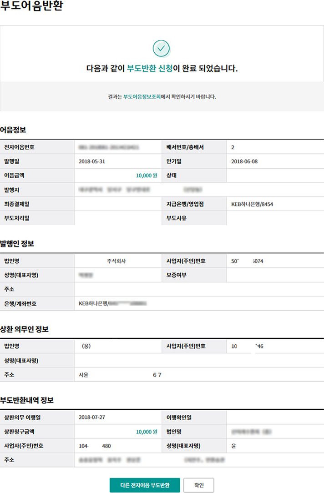Open the 부도어음정보조회 link
This screenshot has width=324, height=493.
[x=142, y=97]
